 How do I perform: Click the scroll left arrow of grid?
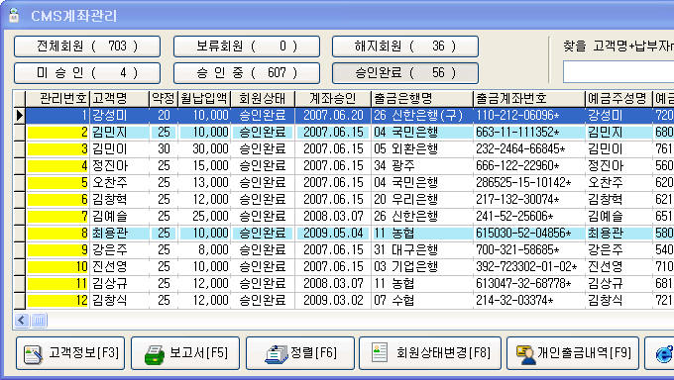coord(21,320)
